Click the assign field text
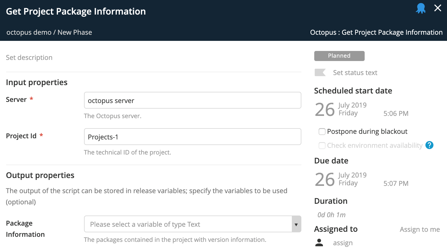The height and width of the screenshot is (248, 447). click(x=343, y=243)
